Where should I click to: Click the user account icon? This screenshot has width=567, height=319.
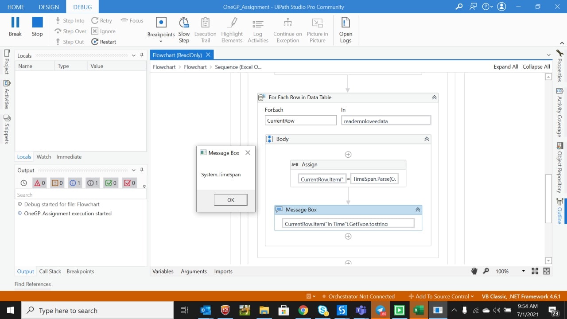[x=501, y=7]
